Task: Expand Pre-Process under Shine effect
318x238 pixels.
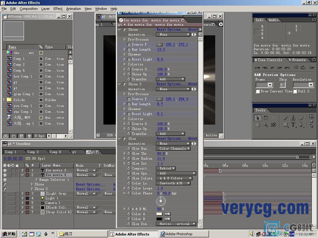Action: [x=125, y=40]
